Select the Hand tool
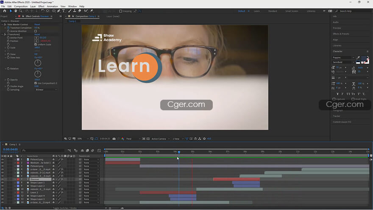 click(16, 11)
